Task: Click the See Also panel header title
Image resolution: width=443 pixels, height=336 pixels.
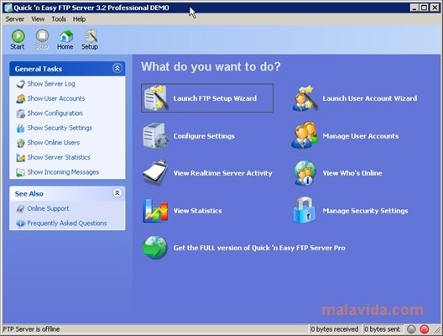Action: 29,194
